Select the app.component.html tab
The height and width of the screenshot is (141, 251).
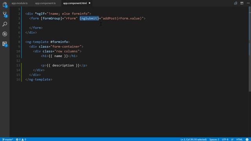coord(75,3)
